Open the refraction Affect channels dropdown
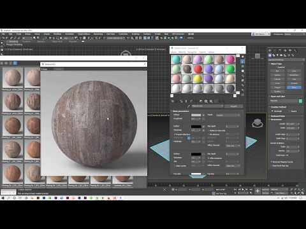 pyautogui.click(x=233, y=165)
